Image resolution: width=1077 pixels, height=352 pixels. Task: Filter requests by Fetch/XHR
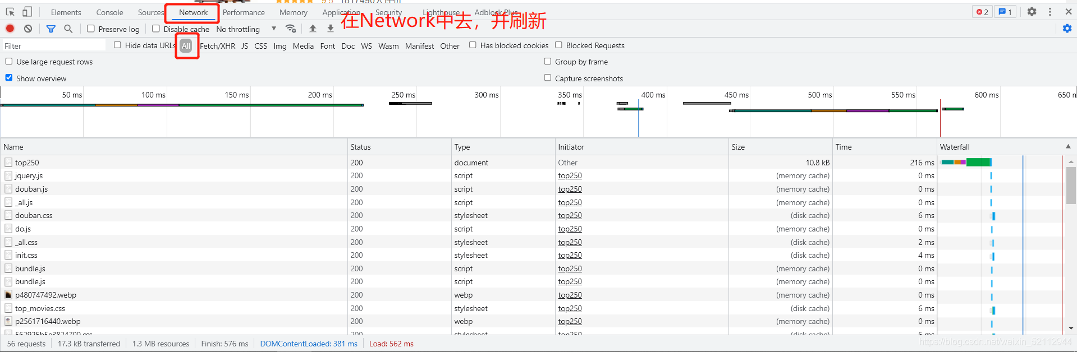(x=218, y=46)
